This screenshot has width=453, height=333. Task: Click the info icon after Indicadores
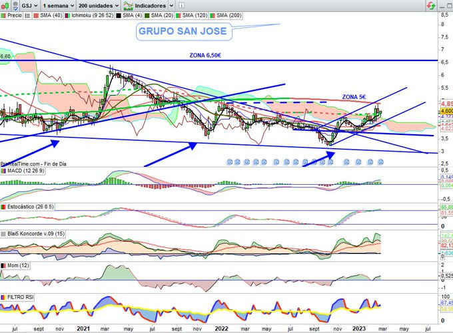tap(181, 5)
